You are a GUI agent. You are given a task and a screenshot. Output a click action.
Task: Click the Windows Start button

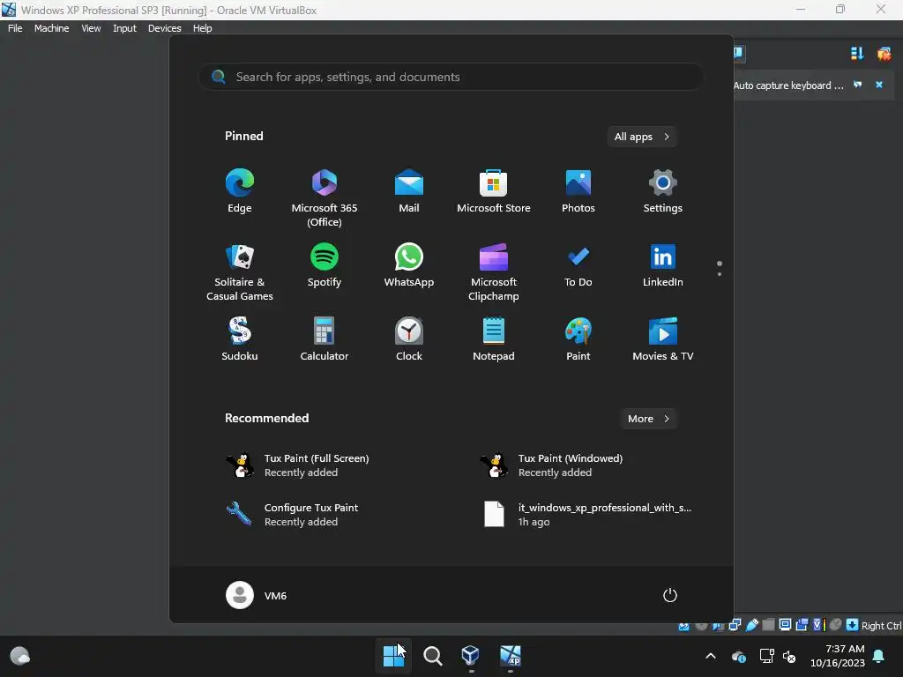393,656
